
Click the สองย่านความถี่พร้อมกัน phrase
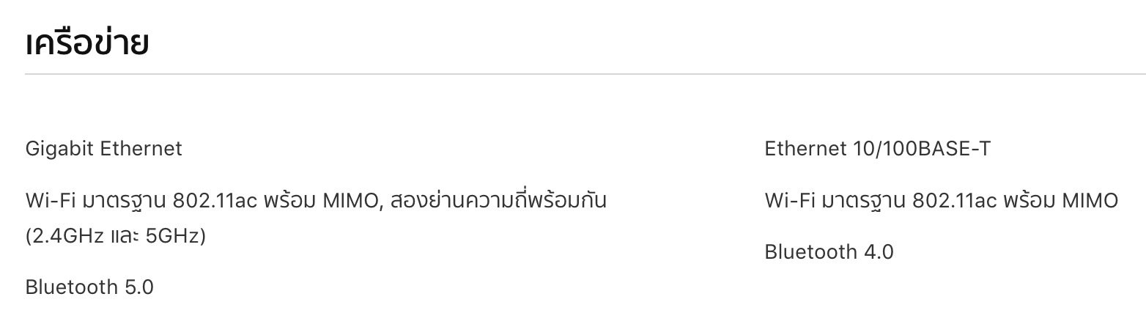[x=499, y=200]
